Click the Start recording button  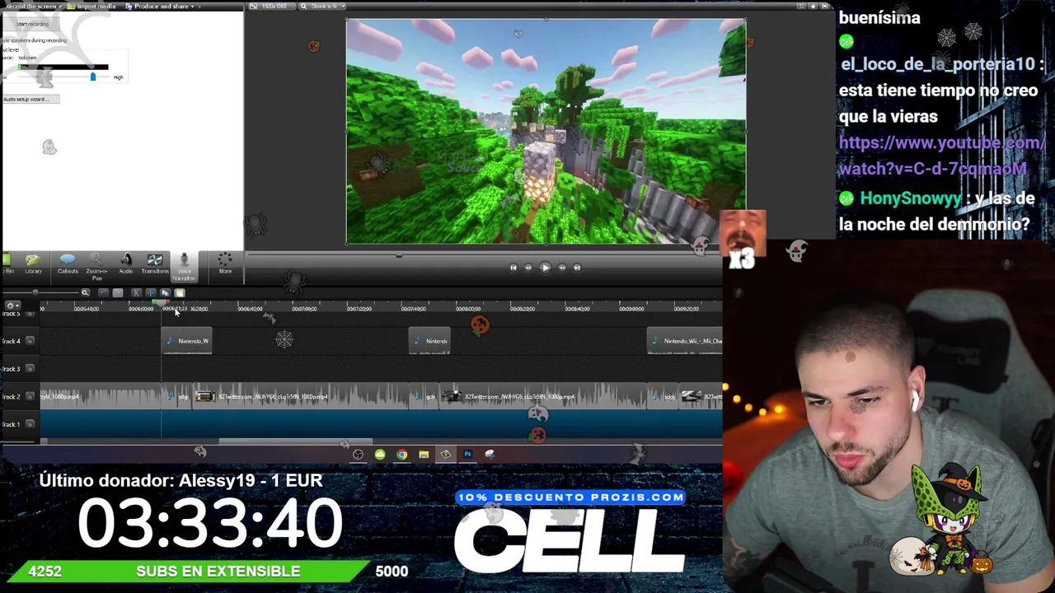coord(31,24)
